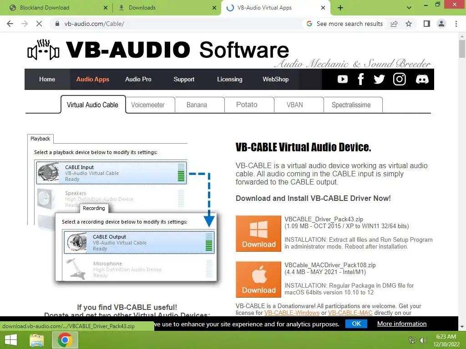The width and height of the screenshot is (466, 349).
Task: Go back using browser back arrow
Action: point(10,24)
